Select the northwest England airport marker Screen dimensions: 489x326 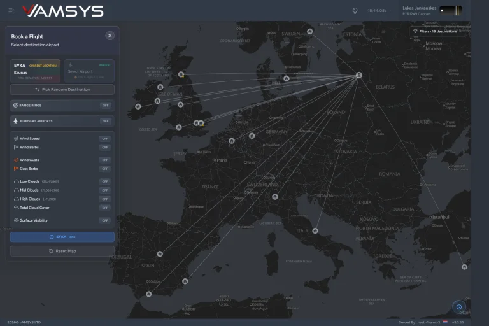point(181,104)
